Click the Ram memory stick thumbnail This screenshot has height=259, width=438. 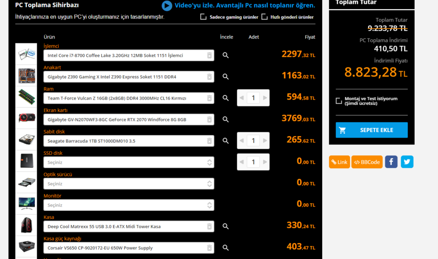[x=26, y=97]
